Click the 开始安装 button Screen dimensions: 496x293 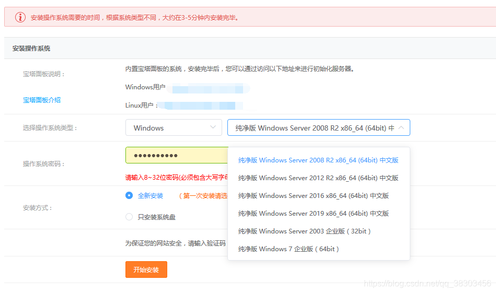146,269
